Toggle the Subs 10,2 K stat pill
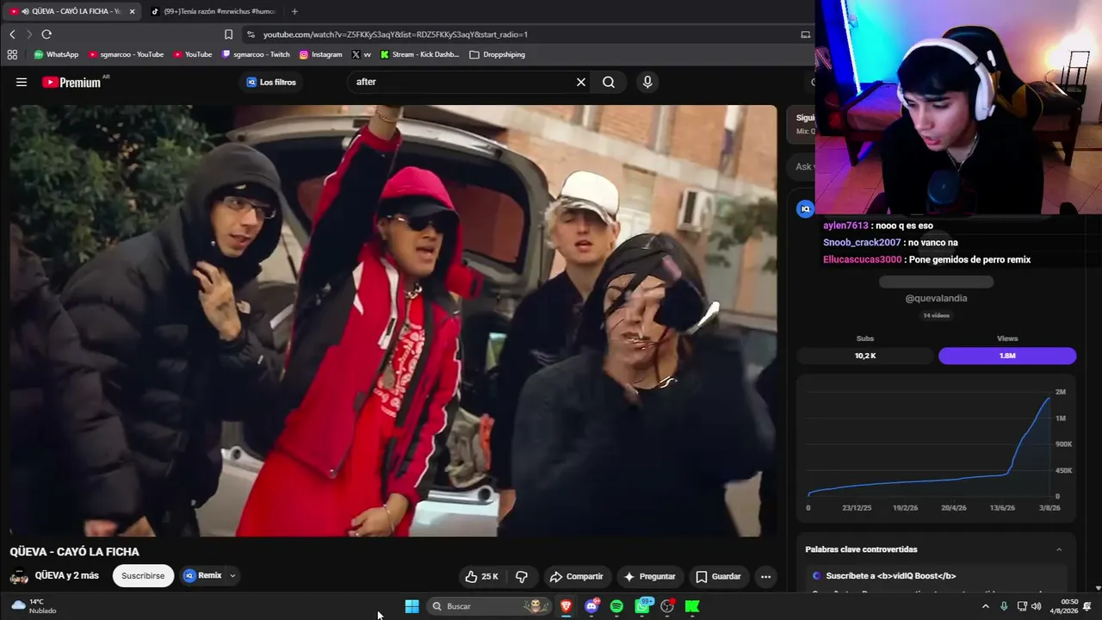This screenshot has width=1102, height=620. tap(865, 356)
